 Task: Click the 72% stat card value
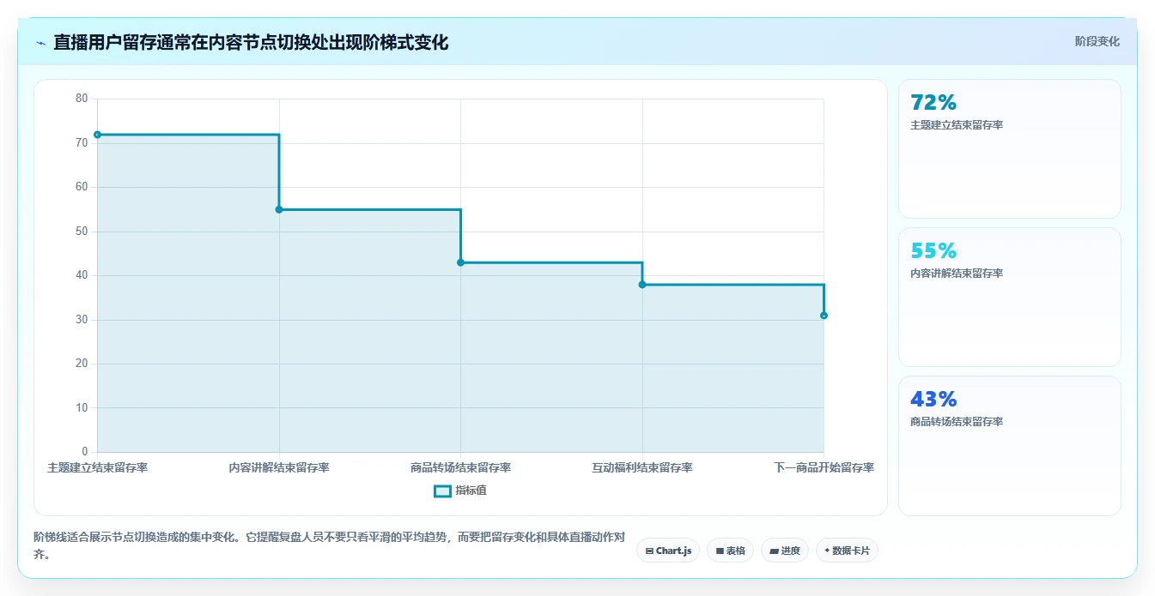click(933, 103)
